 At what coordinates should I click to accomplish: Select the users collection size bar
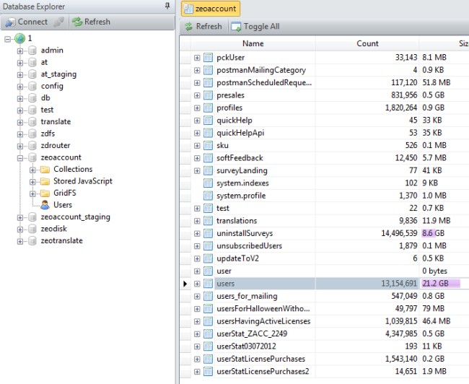tap(441, 284)
